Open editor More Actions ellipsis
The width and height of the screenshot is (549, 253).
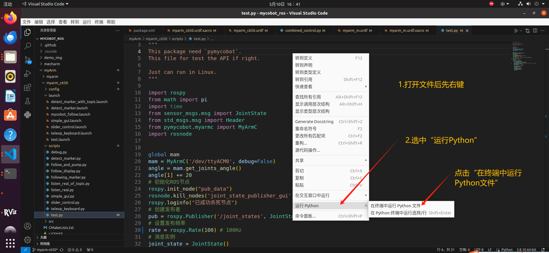[542, 31]
